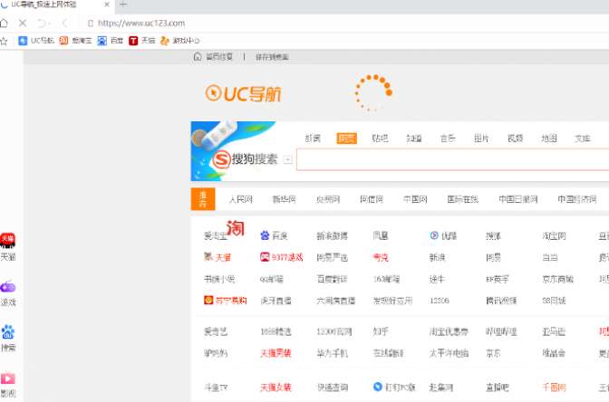Open the 央视网 link
The width and height of the screenshot is (609, 402).
click(x=328, y=199)
